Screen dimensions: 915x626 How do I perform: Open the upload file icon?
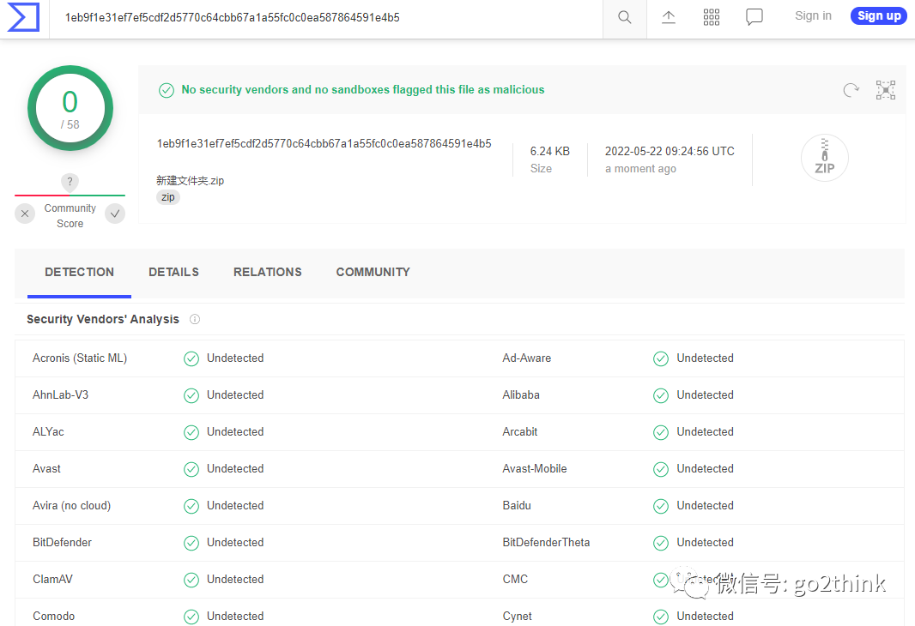point(669,17)
